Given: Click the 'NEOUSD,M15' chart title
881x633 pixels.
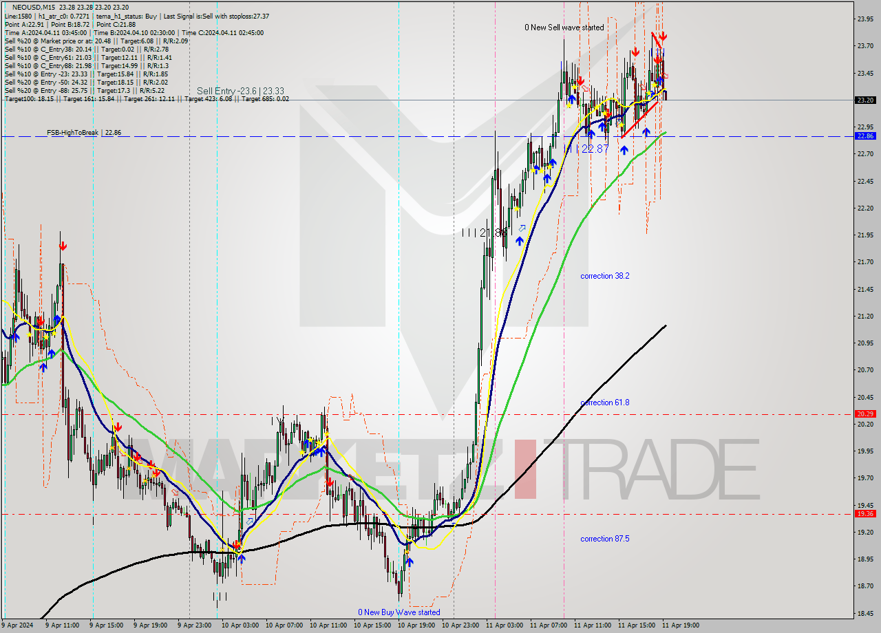Looking at the screenshot, I should point(33,7).
